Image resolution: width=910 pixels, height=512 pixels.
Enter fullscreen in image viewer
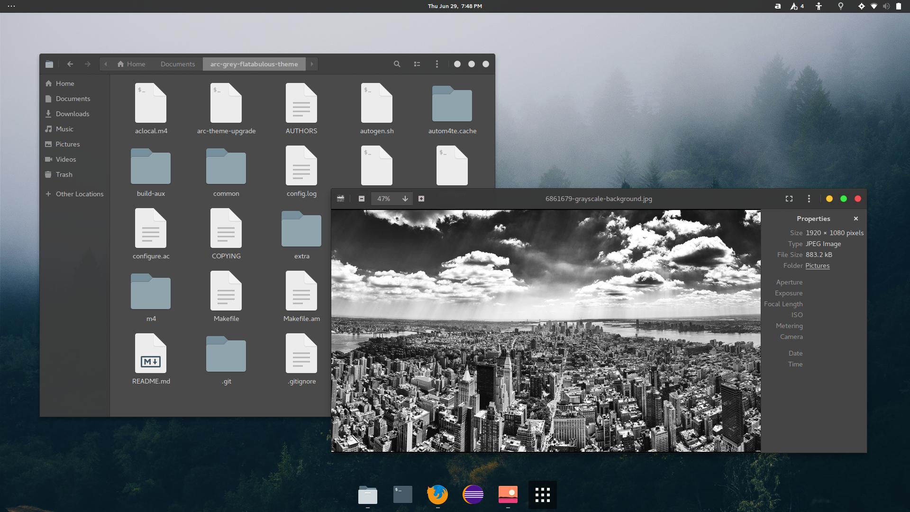(789, 199)
